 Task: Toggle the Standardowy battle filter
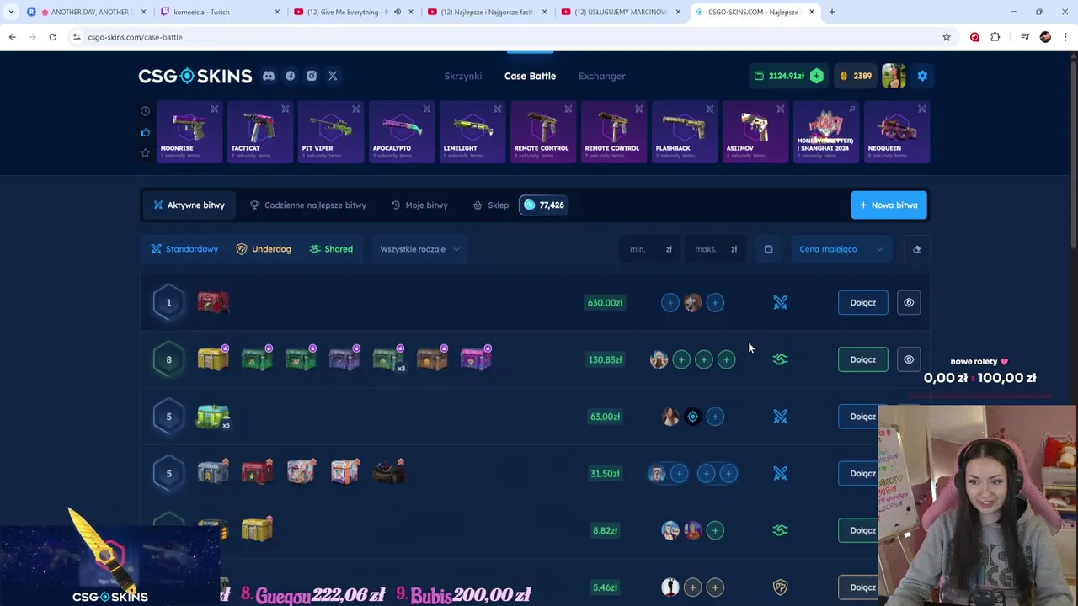coord(184,249)
